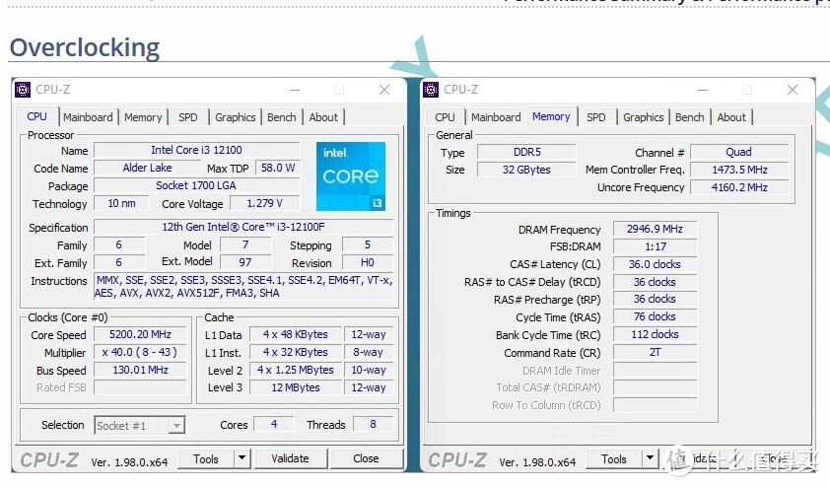Click the Intel Core i3 logo badge
Viewport: 830px width, 487px height.
pos(350,176)
